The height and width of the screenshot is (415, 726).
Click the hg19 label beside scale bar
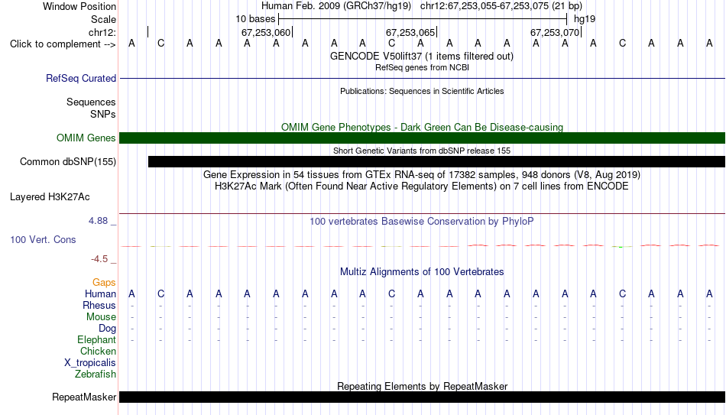pyautogui.click(x=585, y=19)
